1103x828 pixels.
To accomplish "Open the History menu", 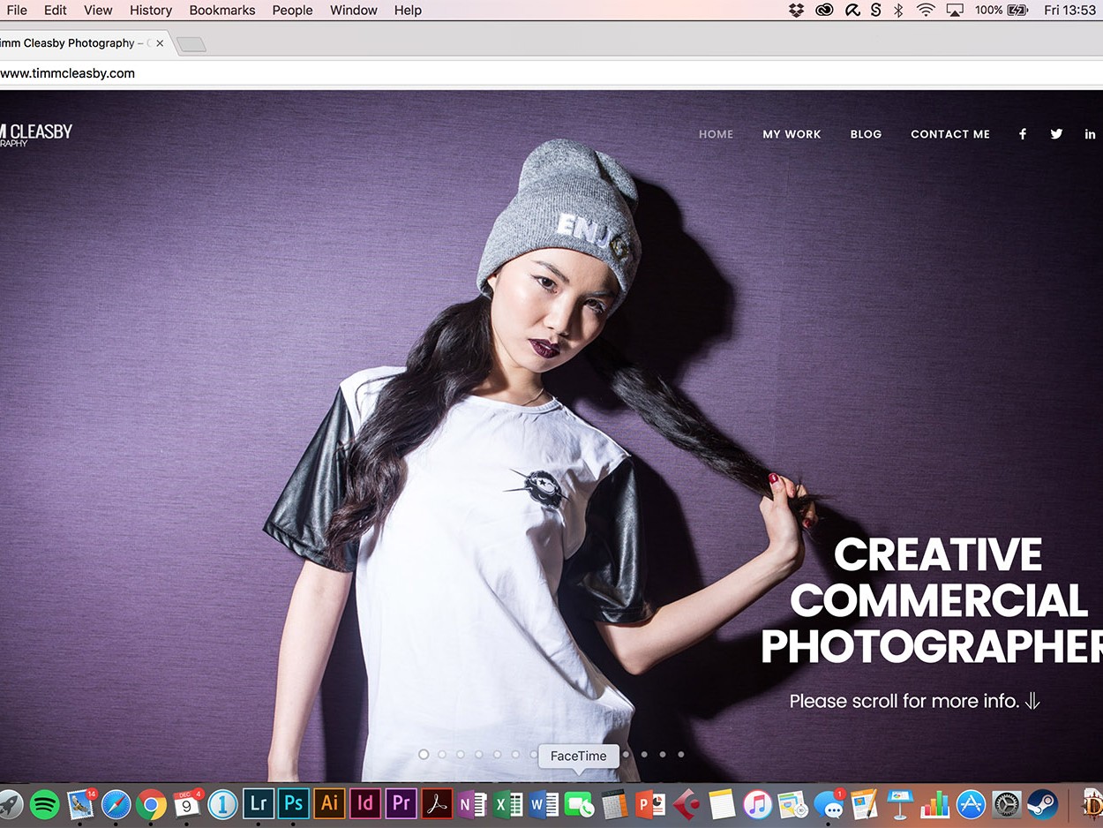I will pos(151,11).
